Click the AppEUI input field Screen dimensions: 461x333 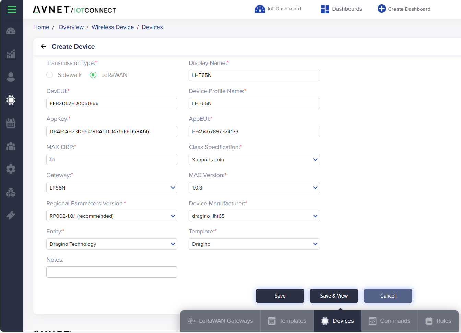tap(254, 131)
